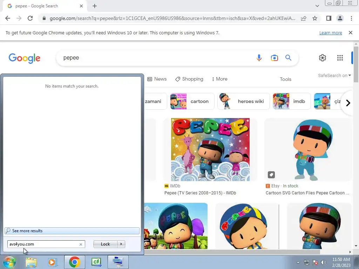Open Tools for image search
Screen dimensions: 359x269
[x=285, y=79]
